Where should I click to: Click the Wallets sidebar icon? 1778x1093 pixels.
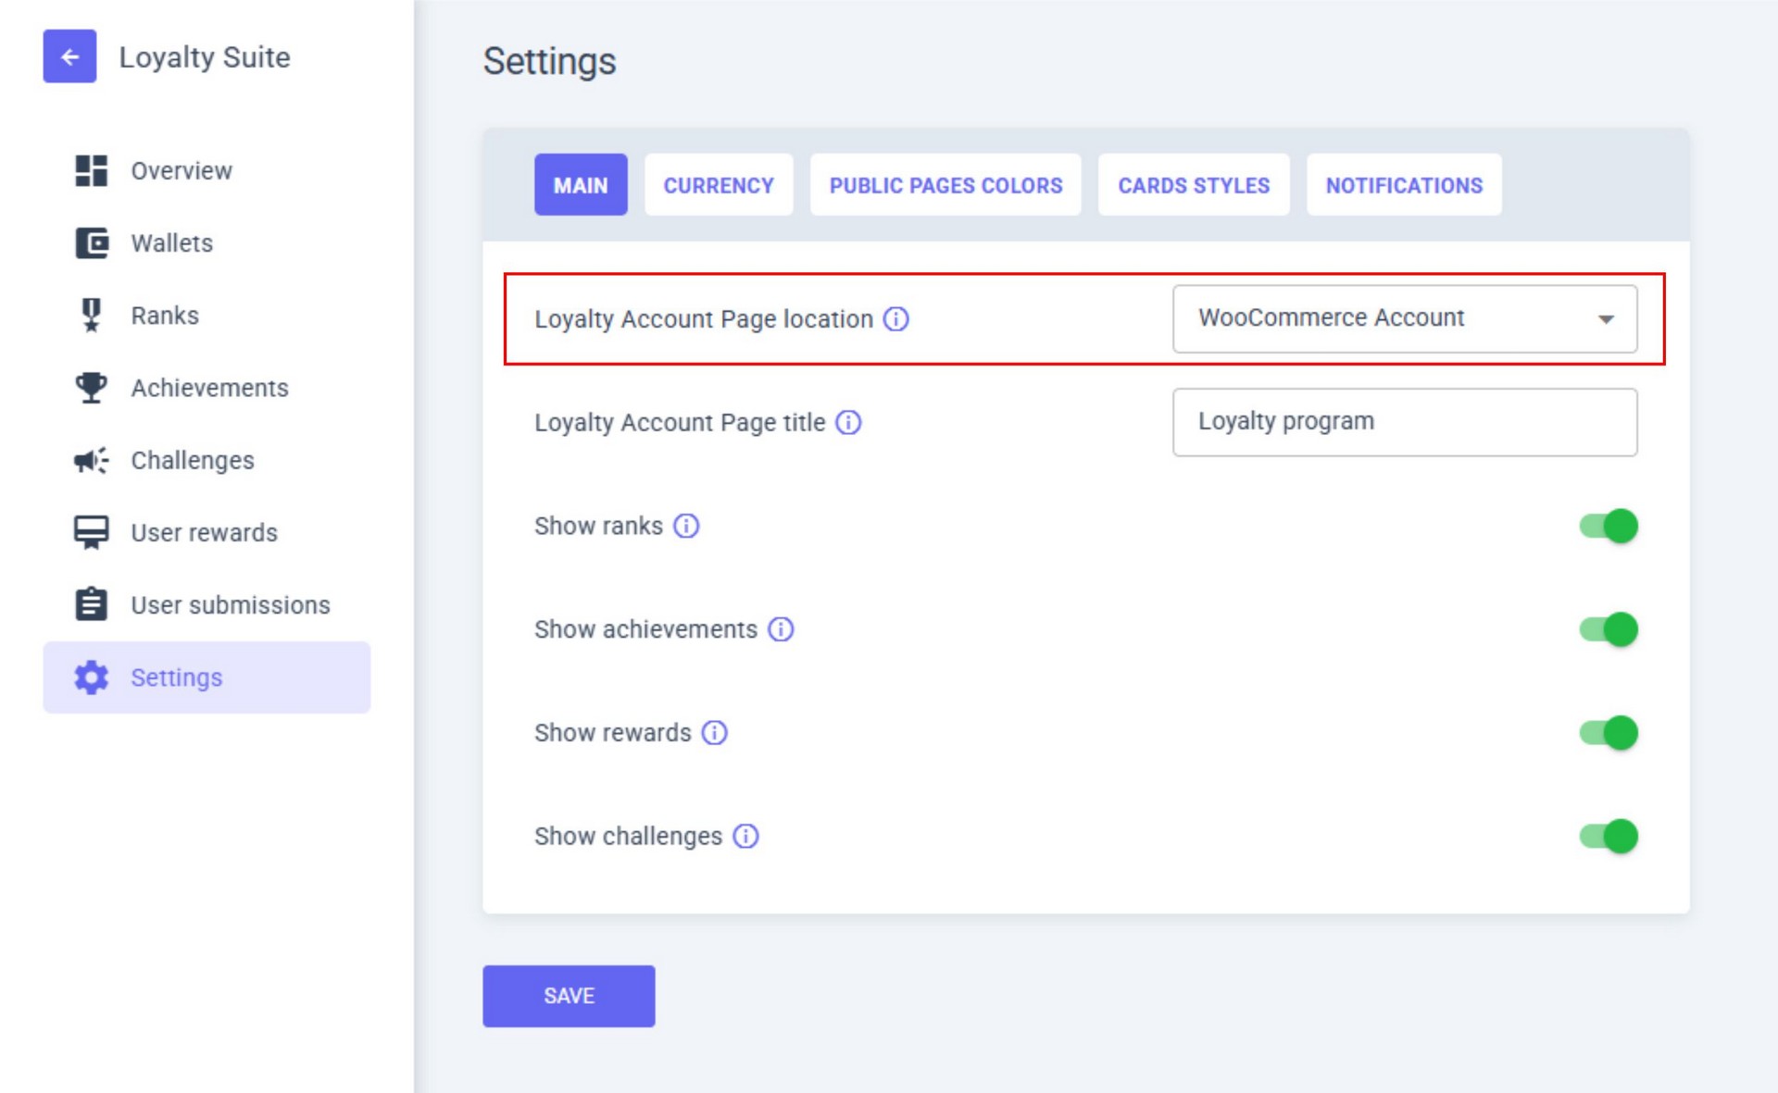91,243
